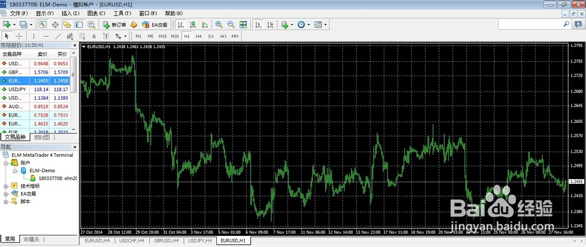
Task: Click the Arrows objects icon
Action: [x=118, y=36]
